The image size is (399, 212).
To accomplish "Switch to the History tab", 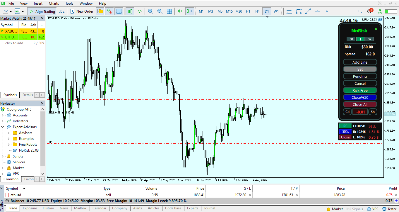I will click(x=48, y=208).
